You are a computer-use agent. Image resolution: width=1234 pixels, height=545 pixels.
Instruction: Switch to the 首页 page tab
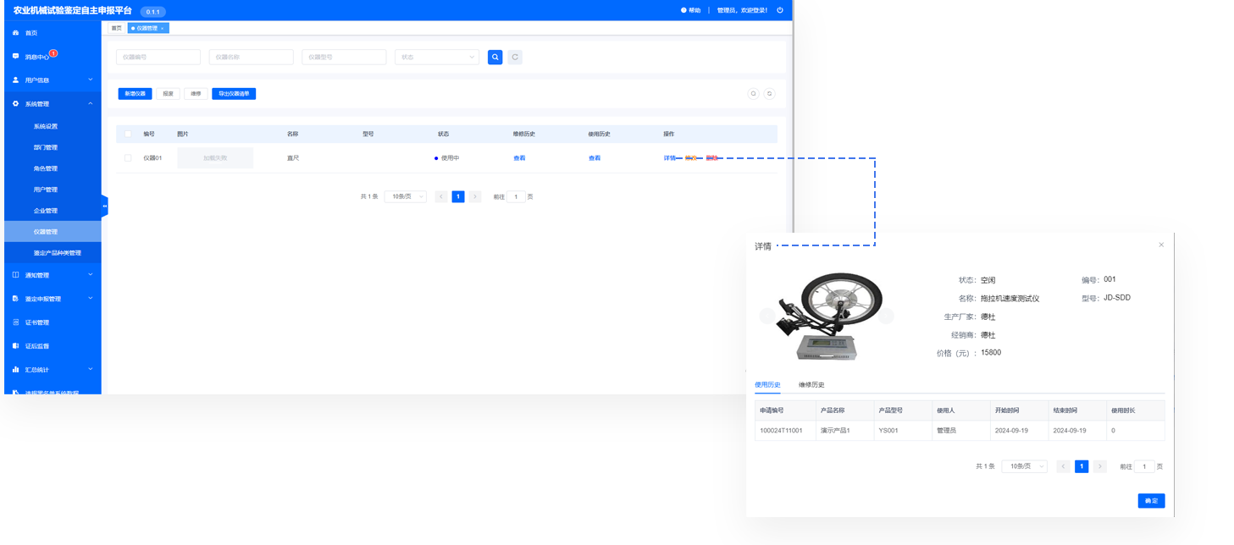117,28
